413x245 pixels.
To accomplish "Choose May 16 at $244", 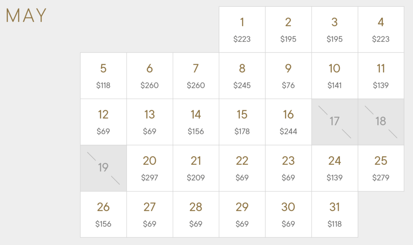I will click(288, 122).
